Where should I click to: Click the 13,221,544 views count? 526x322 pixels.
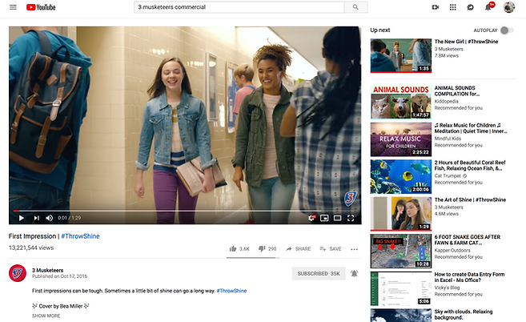tap(31, 248)
